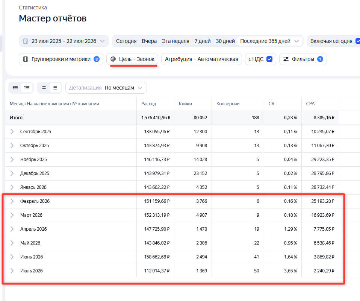Screen dimensions: 360x301
Task: Click the Статистика breadcrumb link
Action: click(33, 8)
